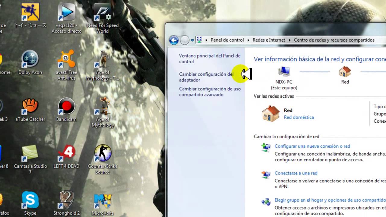Expand breadcrumb arrow after Panel de control
Screen dimensions: 386x217
pos(248,40)
